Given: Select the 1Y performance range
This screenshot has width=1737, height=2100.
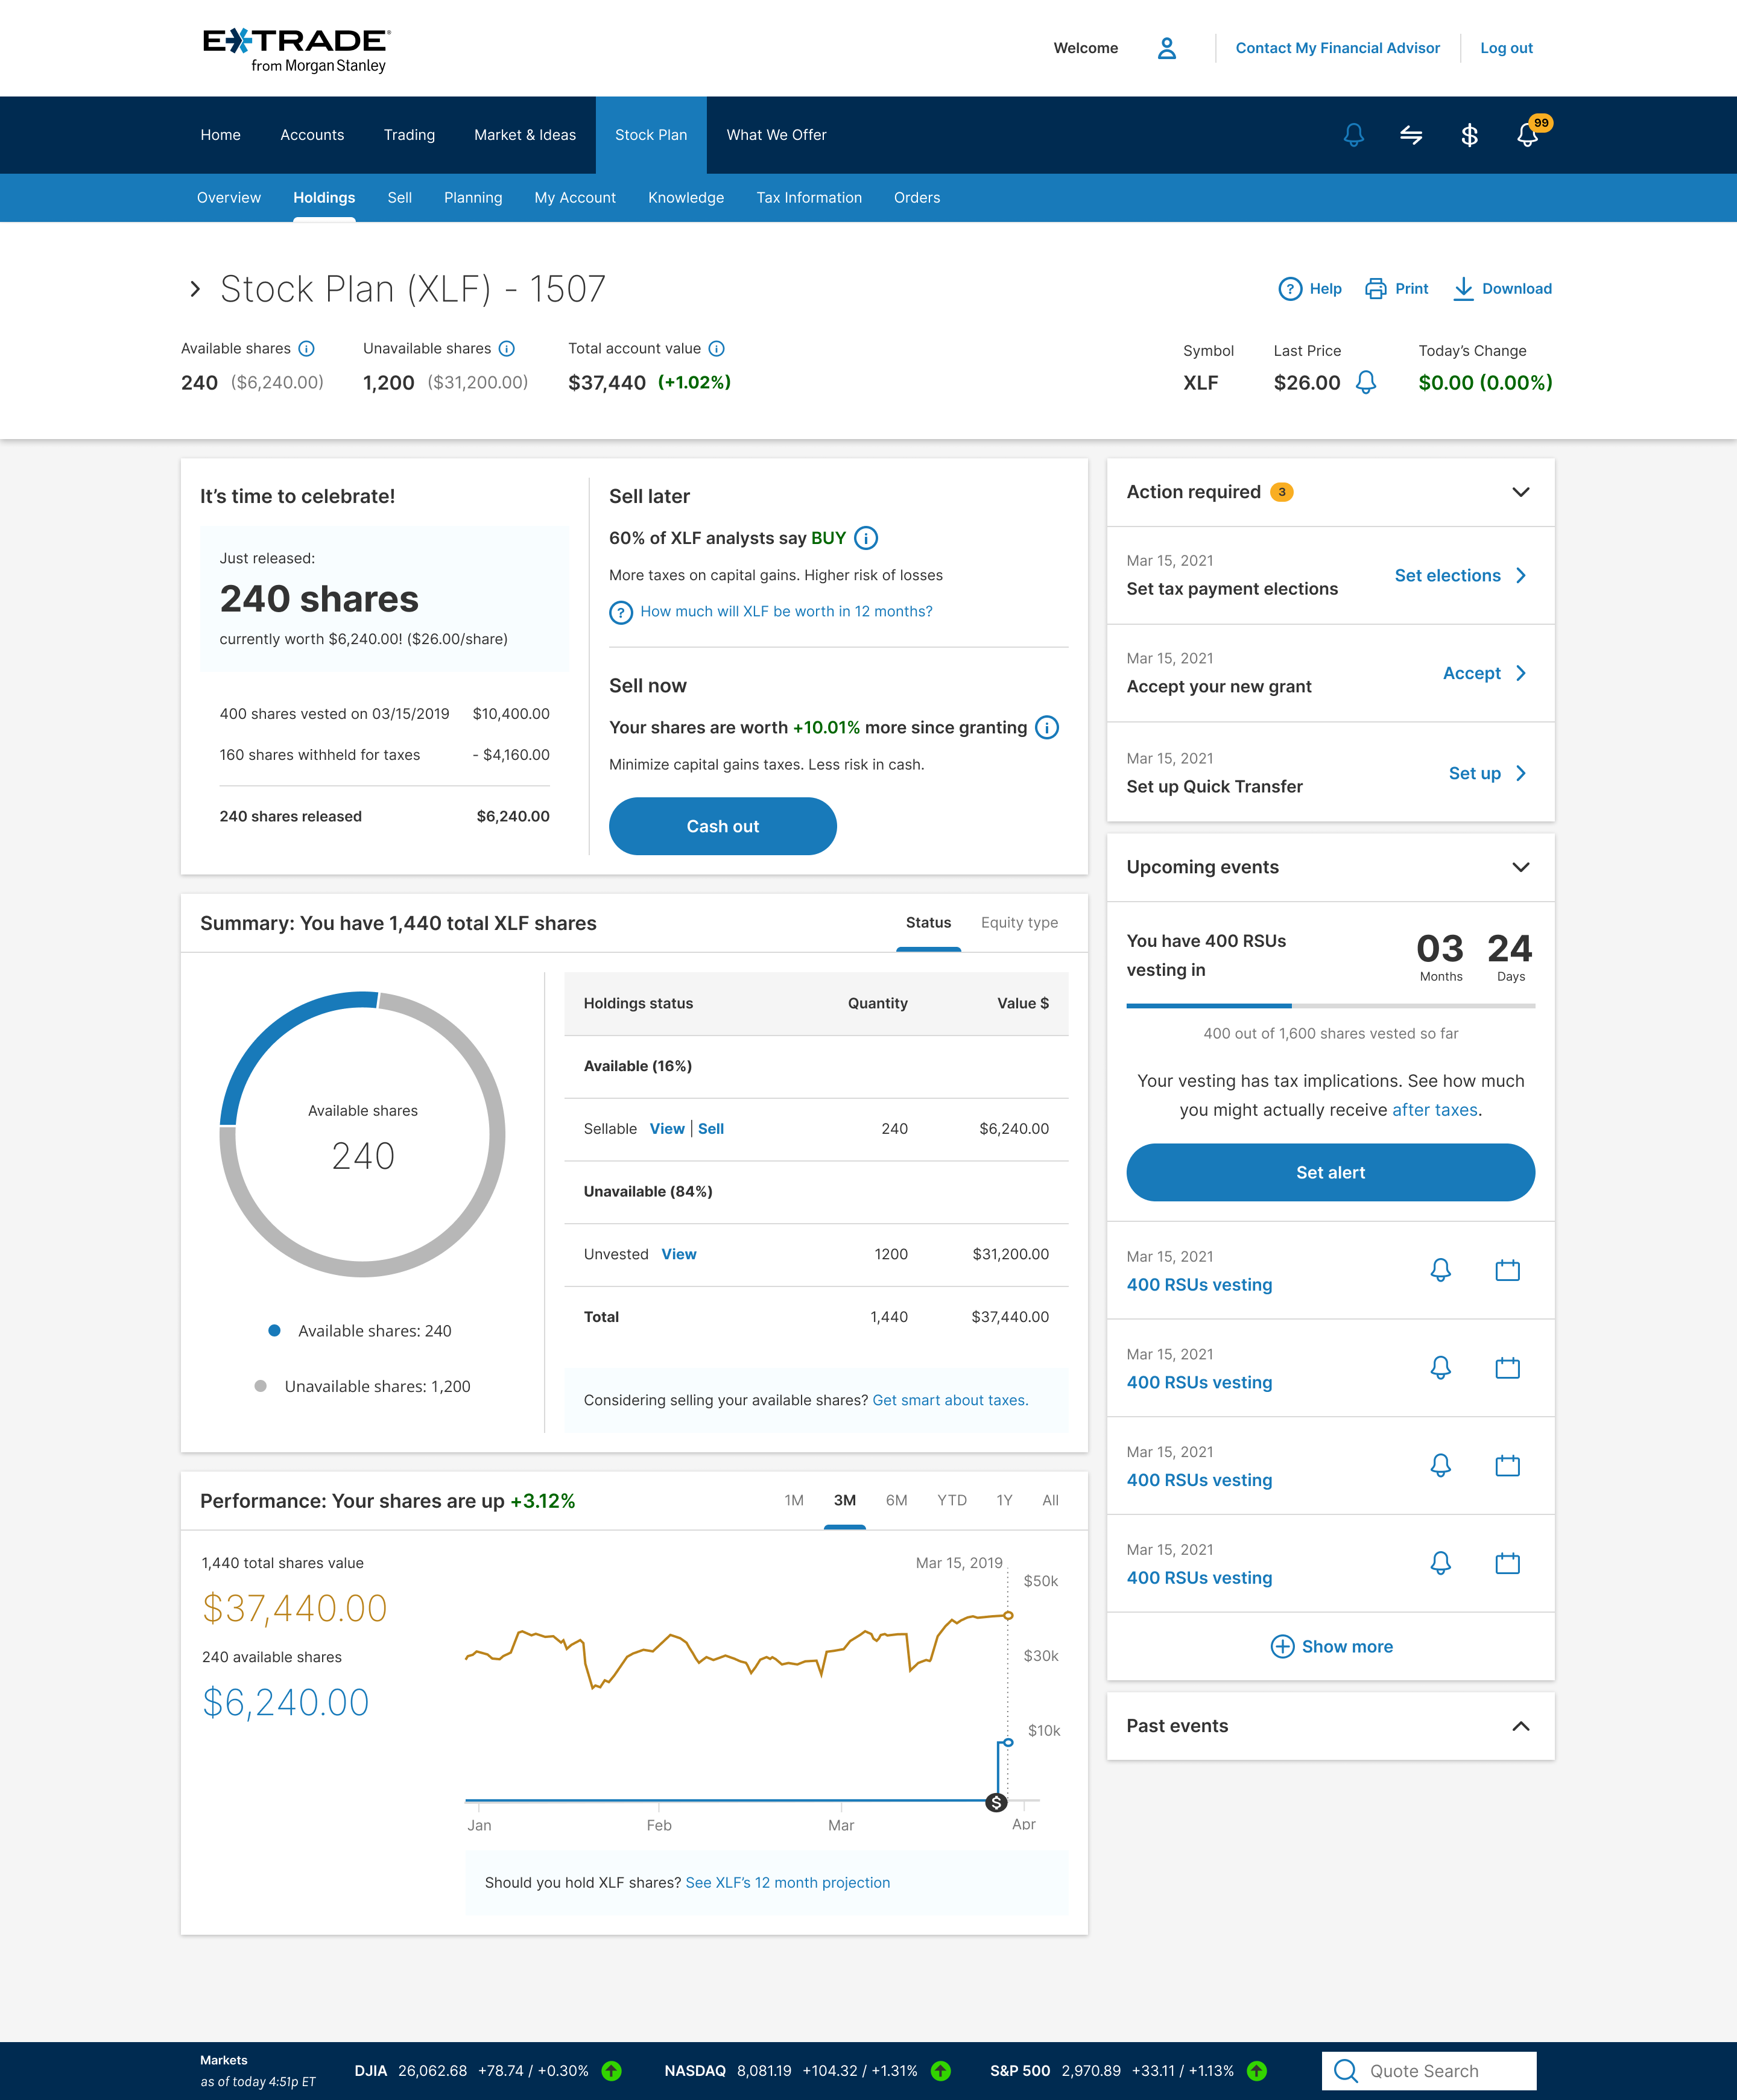Looking at the screenshot, I should click(x=1004, y=1500).
